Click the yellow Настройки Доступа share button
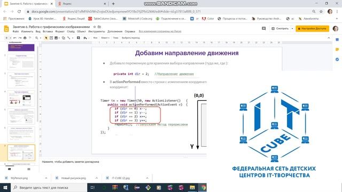The height and width of the screenshot is (192, 342). point(312,28)
